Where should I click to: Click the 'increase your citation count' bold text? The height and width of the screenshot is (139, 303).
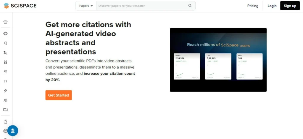(109, 73)
